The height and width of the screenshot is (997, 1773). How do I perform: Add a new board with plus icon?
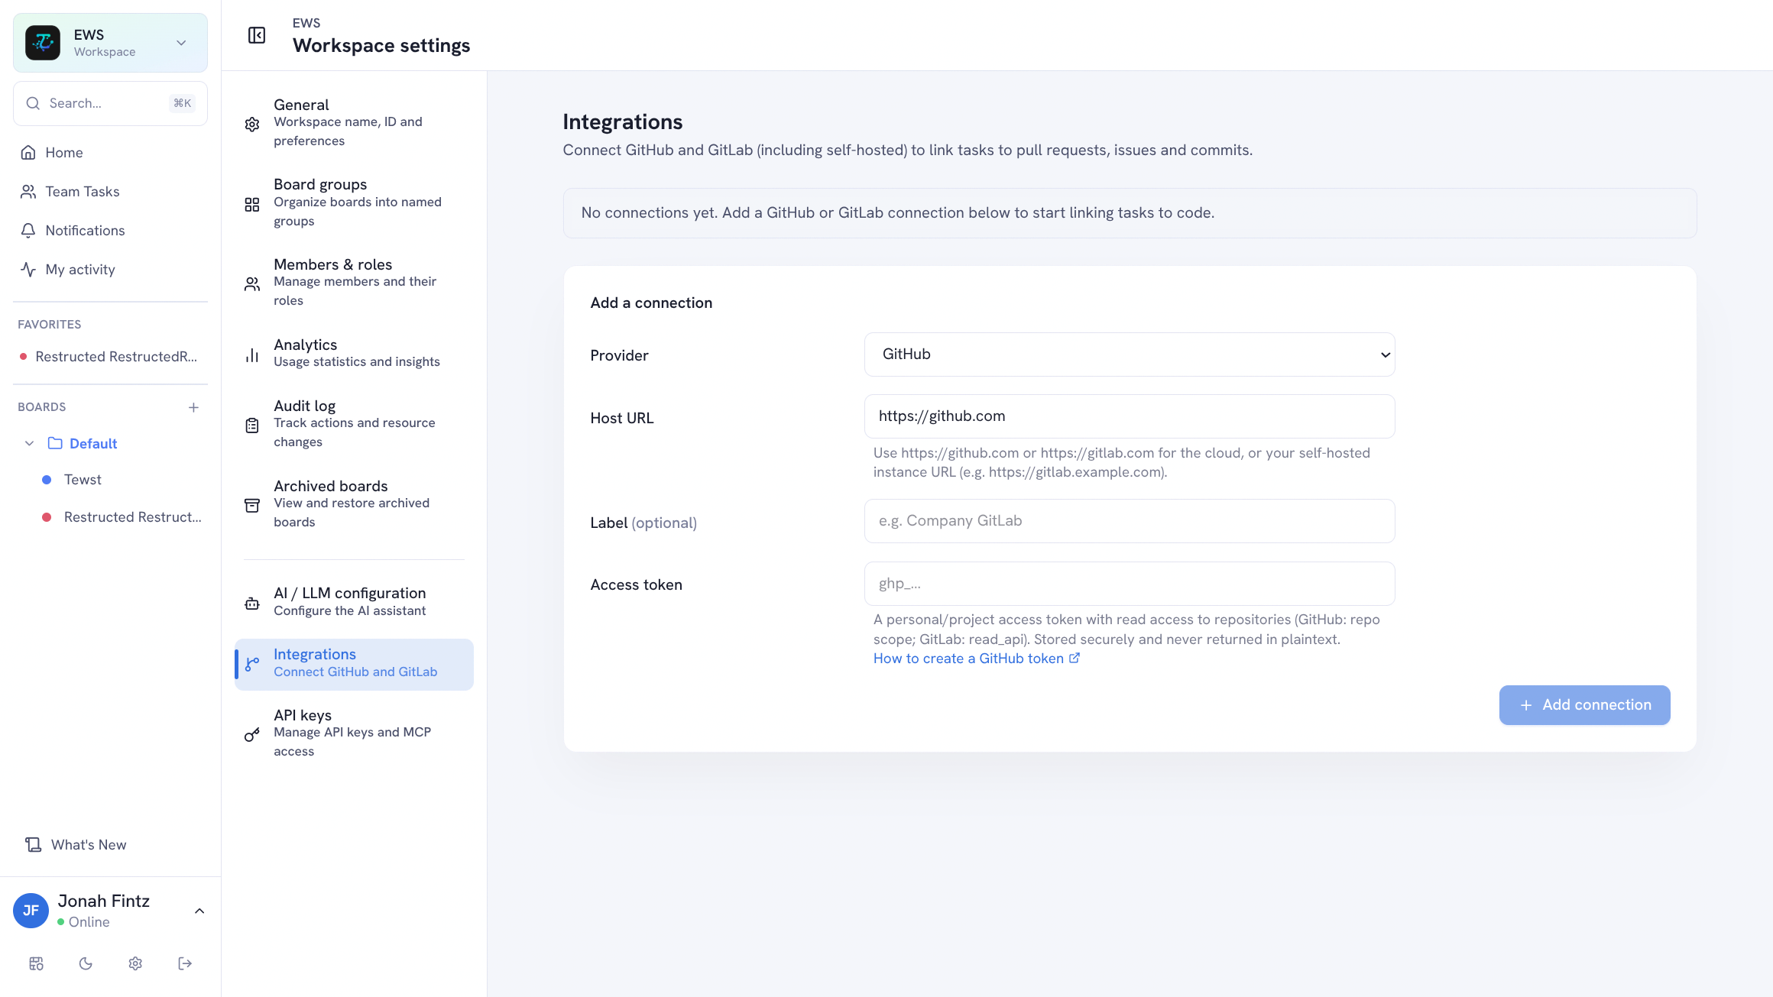click(194, 407)
